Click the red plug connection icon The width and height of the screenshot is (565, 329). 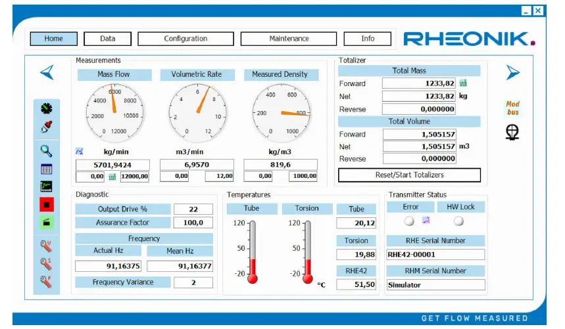pos(47,127)
